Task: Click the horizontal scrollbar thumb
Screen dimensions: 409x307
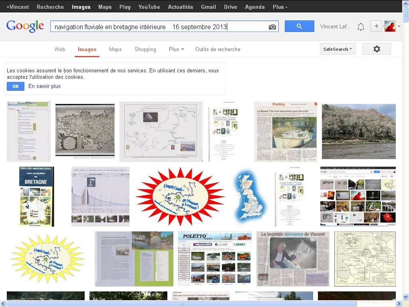Action: (182, 304)
